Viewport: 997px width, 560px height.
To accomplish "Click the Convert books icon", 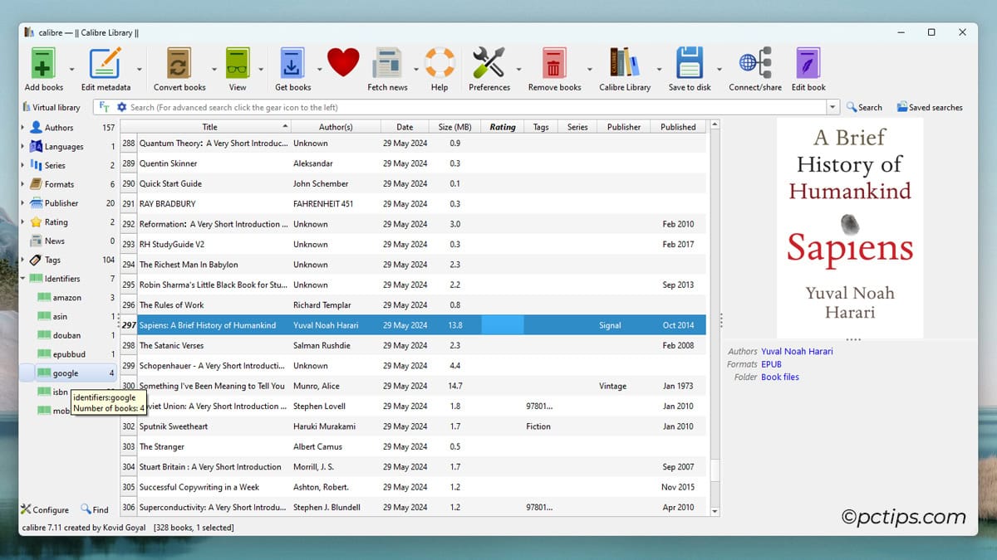I will point(179,65).
